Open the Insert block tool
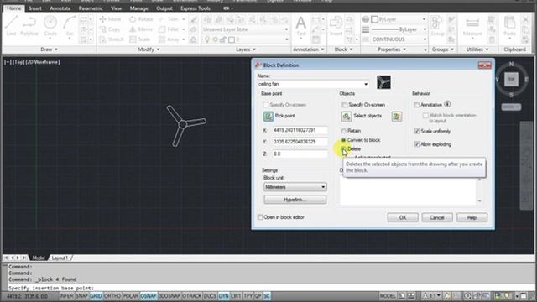 pos(336,26)
